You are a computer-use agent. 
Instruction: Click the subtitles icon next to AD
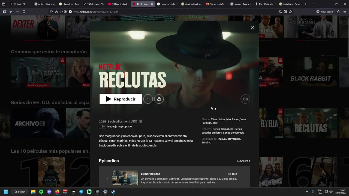[x=140, y=121]
